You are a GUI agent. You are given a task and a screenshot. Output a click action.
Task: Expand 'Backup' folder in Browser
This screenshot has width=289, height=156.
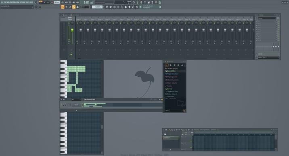point(170,89)
